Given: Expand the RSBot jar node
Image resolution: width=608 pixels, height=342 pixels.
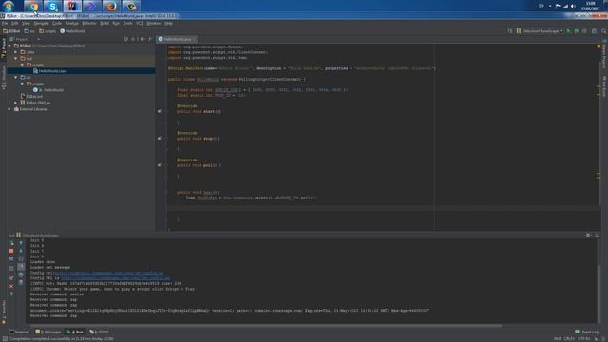Looking at the screenshot, I should tap(16, 103).
